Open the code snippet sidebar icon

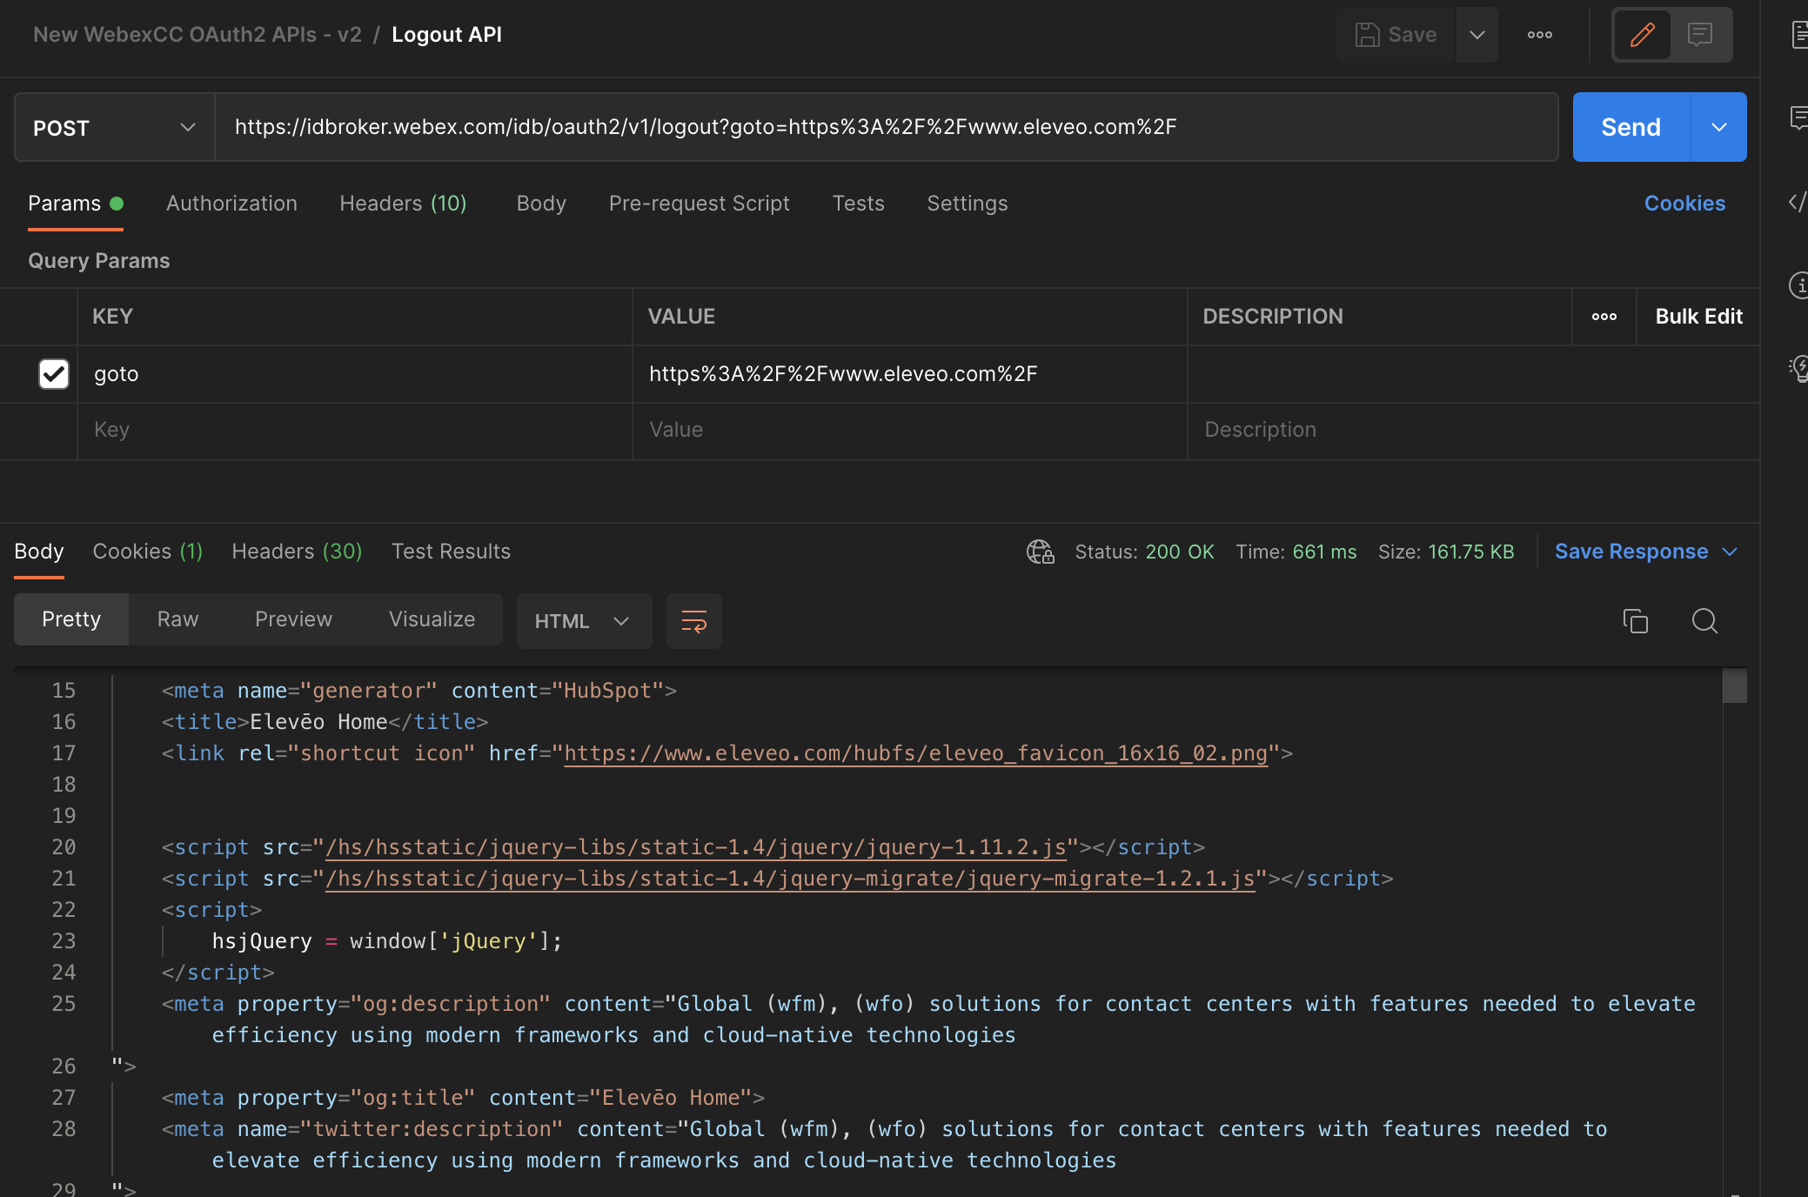1798,203
